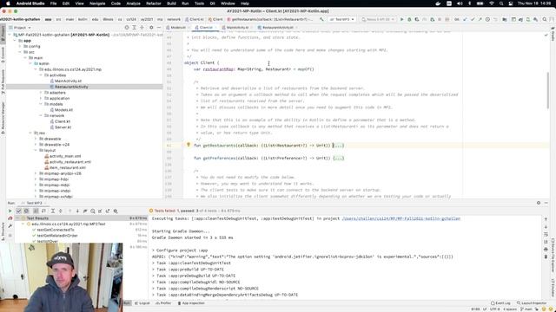
Task: Toggle sort tests alphabetically button
Action: (x=36, y=211)
